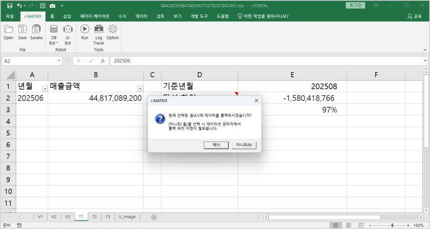Select the T2 sheet tab
430x229 pixels.
94,216
